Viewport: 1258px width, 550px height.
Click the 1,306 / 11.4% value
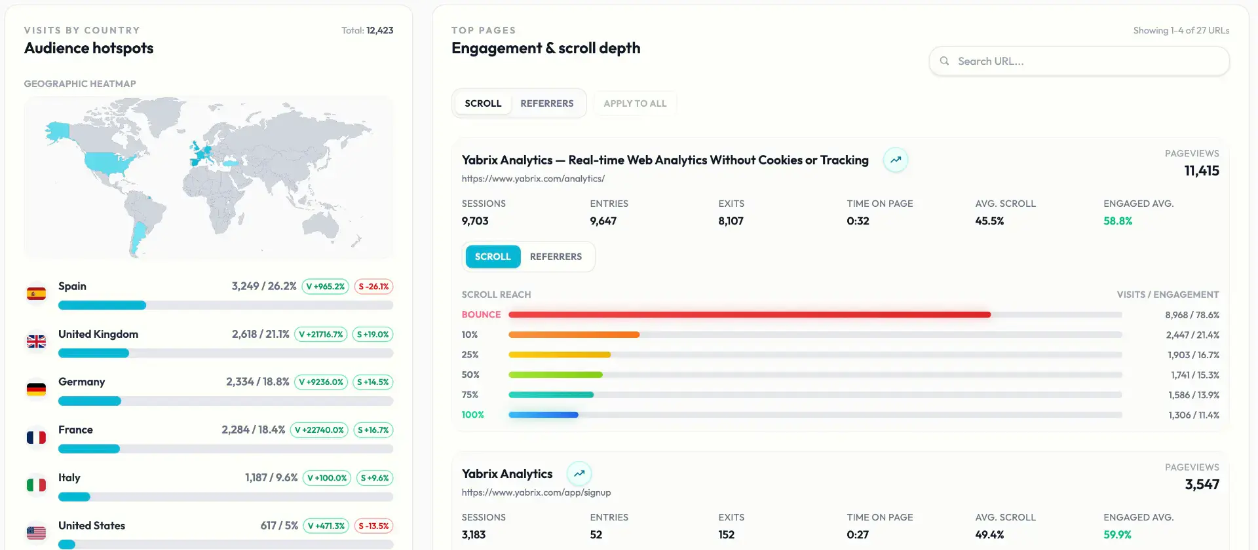pos(1193,415)
